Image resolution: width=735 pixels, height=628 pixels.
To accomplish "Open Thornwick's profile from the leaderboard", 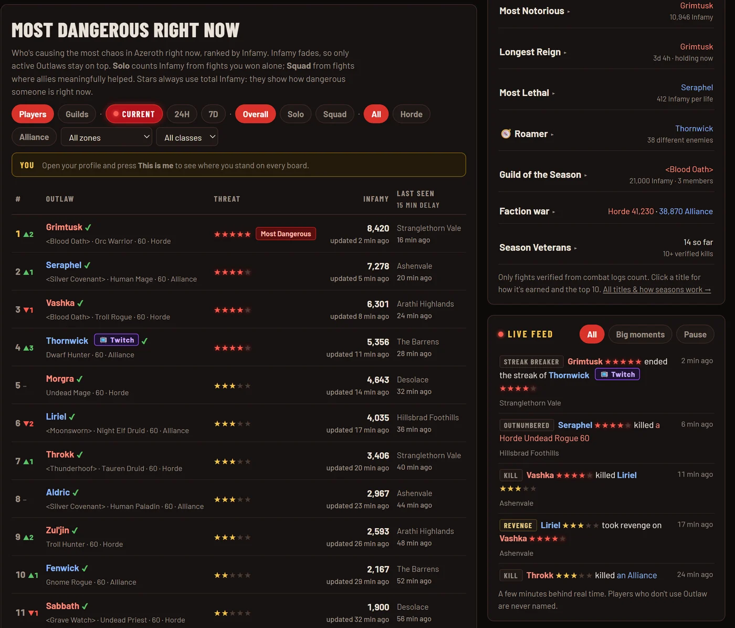I will [x=67, y=341].
